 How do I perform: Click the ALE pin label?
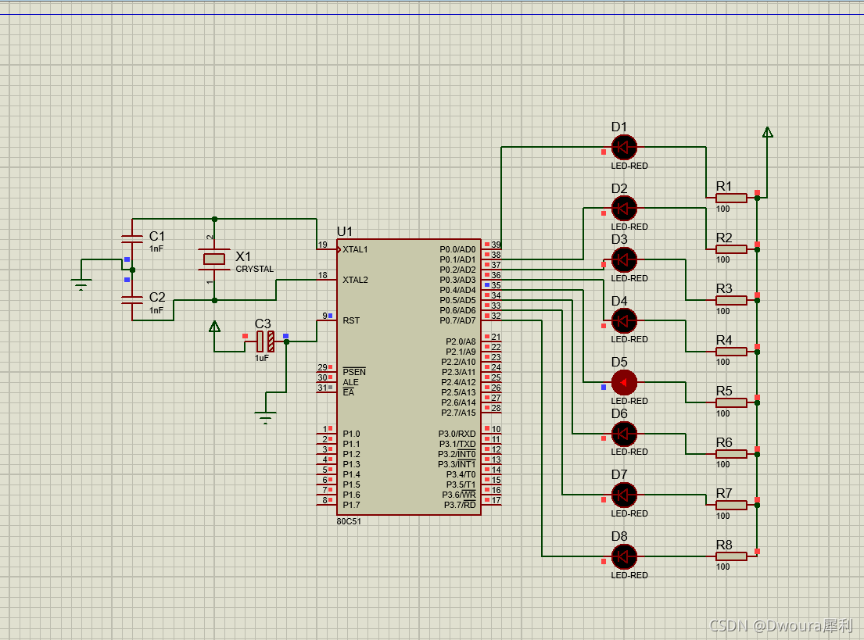pyautogui.click(x=350, y=382)
